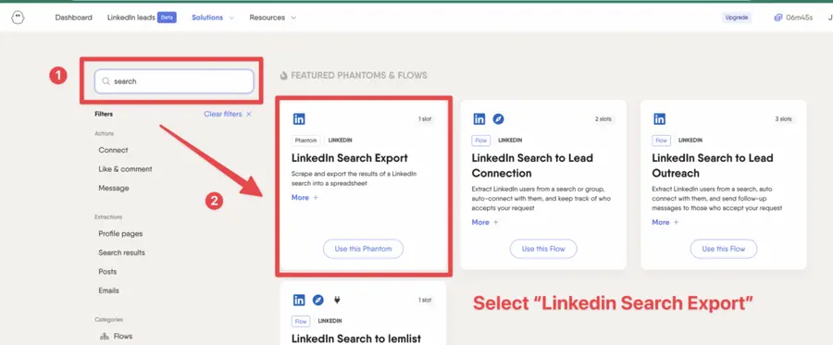The image size is (833, 345).
Task: Focus the phantom search field
Action: [x=174, y=81]
